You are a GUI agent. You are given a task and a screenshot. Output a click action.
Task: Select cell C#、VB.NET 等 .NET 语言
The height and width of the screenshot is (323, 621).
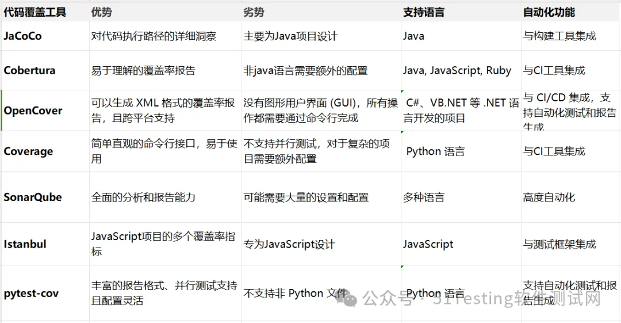click(461, 111)
